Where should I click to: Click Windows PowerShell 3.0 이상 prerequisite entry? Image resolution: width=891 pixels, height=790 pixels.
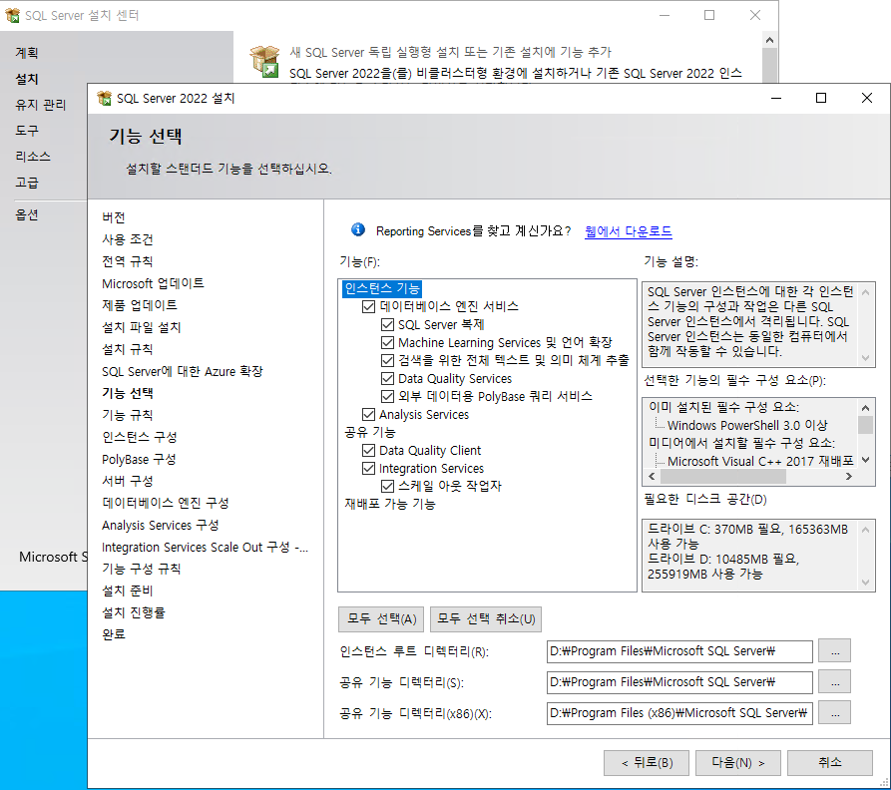coord(747,425)
